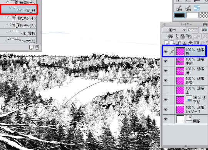Click the set as reference layer icon
The height and width of the screenshot is (150, 208).
pyautogui.click(x=176, y=36)
